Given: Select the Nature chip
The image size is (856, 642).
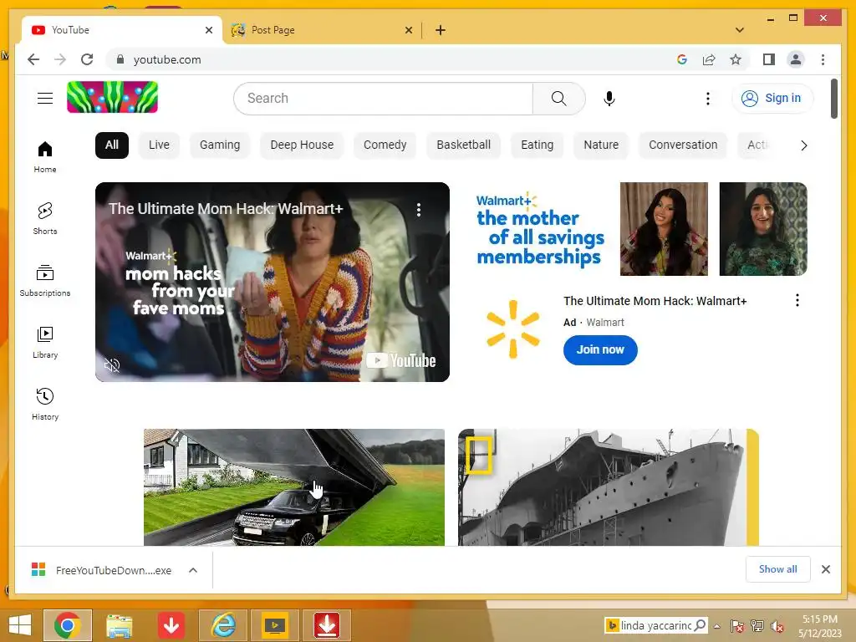Looking at the screenshot, I should click(601, 145).
